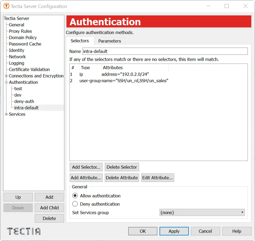Open Password Cache in the tree

point(25,44)
